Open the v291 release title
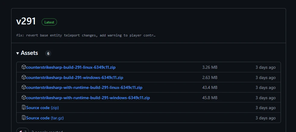Image resolution: width=296 pixels, height=132 pixels. click(x=26, y=22)
